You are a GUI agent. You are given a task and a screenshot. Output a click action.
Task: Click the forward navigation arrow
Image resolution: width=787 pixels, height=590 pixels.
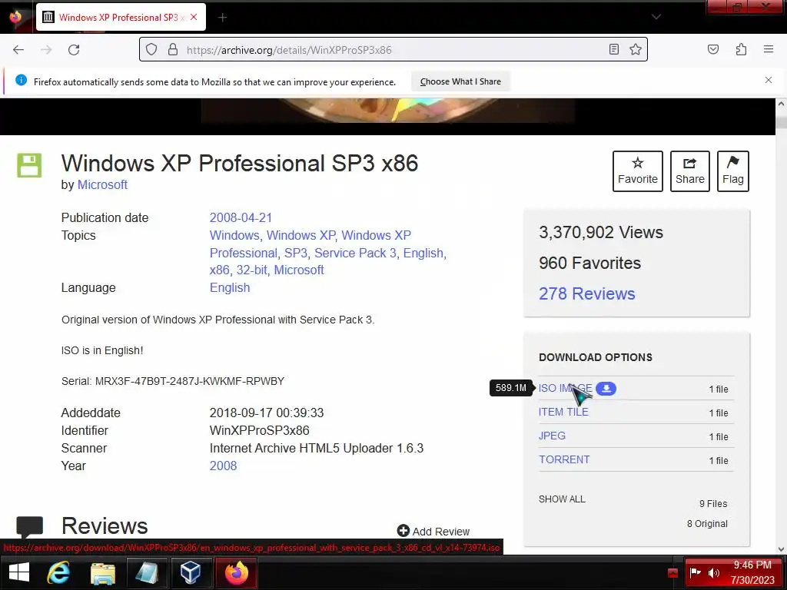pyautogui.click(x=46, y=50)
